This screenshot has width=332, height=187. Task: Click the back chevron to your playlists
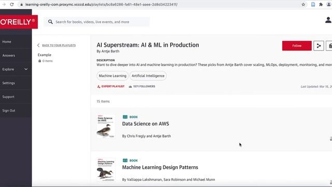tap(38, 45)
